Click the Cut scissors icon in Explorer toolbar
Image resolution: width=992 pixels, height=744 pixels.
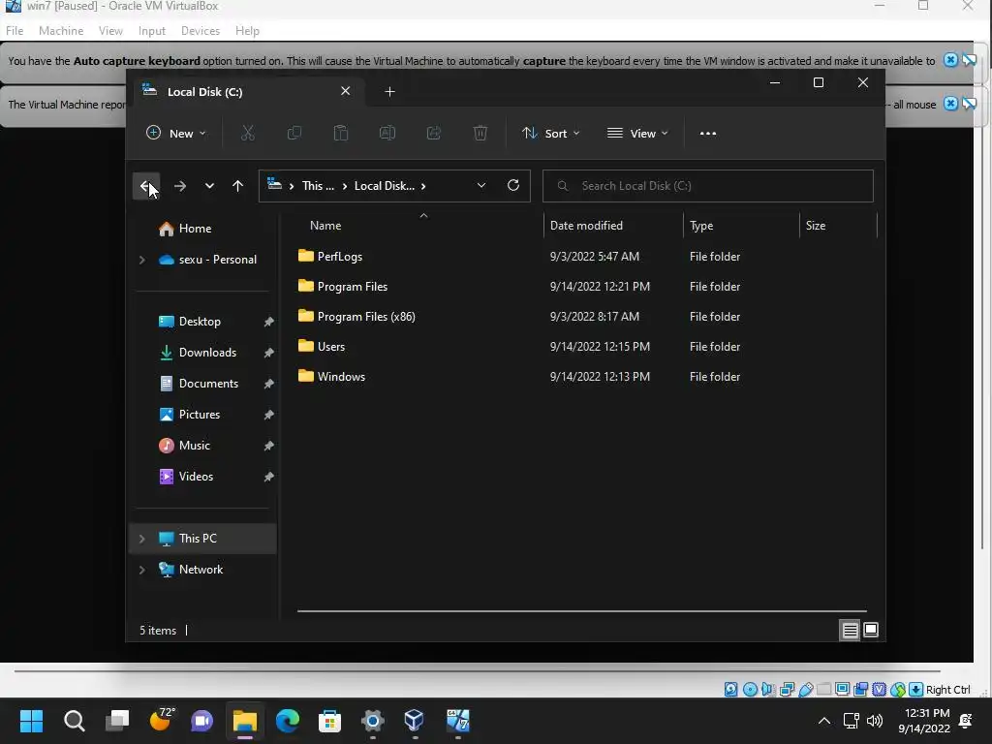point(247,133)
